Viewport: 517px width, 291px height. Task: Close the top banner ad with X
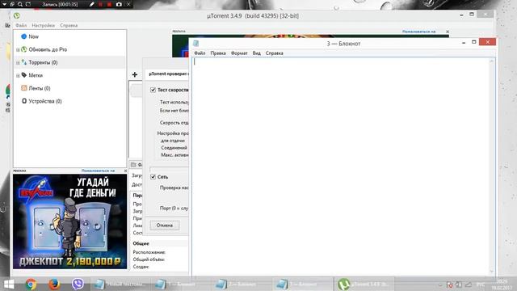click(x=448, y=32)
